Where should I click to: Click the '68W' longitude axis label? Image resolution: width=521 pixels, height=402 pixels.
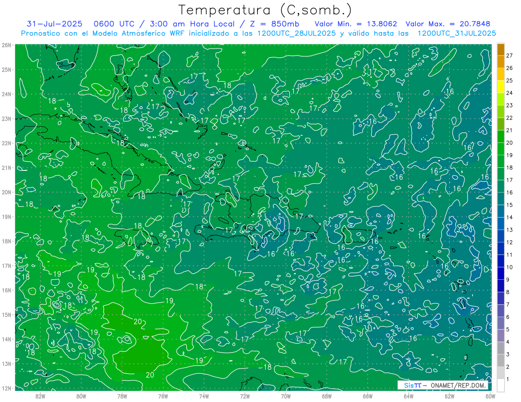click(327, 396)
